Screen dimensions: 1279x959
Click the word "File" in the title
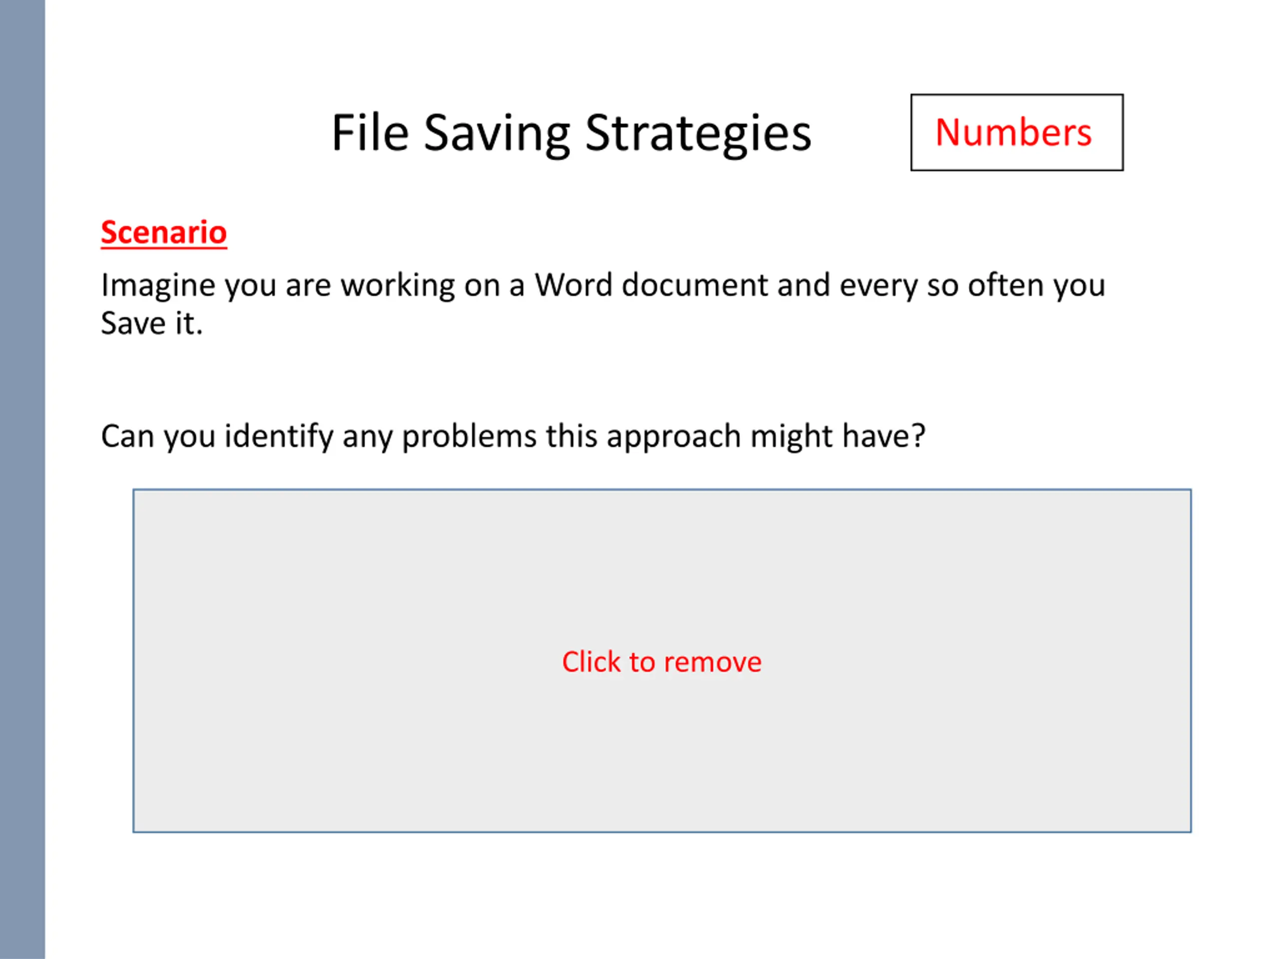tap(370, 133)
